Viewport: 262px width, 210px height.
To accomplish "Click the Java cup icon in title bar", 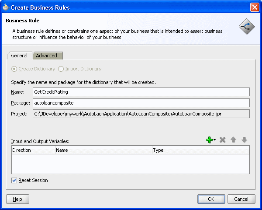I will [6, 7].
